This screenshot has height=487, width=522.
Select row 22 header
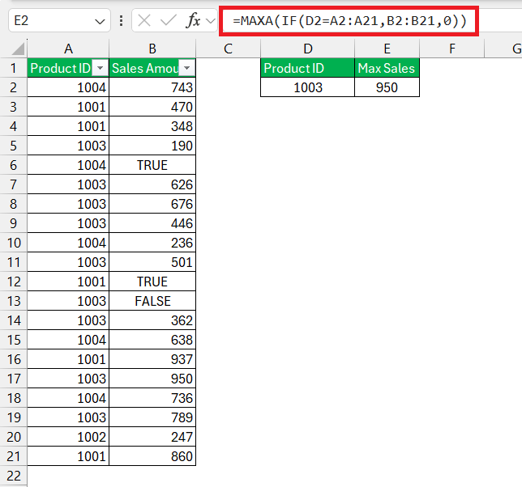pyautogui.click(x=13, y=476)
